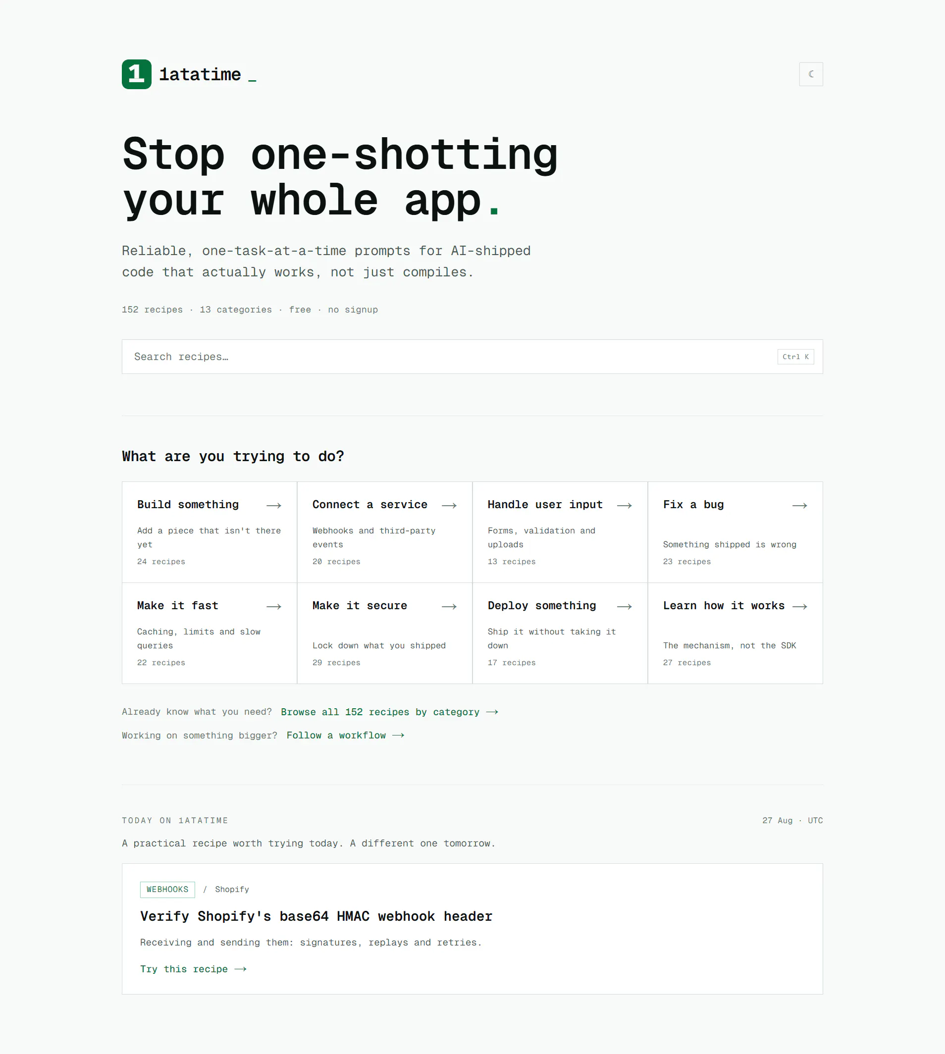Click arrow after Follow a workflow

pos(398,735)
